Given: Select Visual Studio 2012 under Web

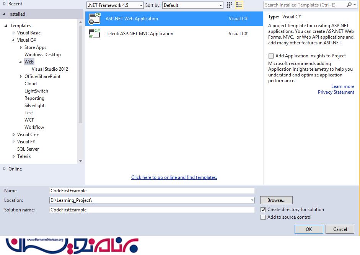Looking at the screenshot, I should click(50, 69).
